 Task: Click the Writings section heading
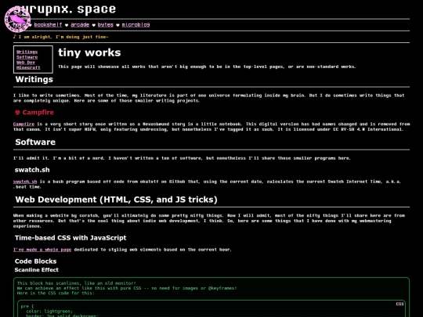[34, 80]
